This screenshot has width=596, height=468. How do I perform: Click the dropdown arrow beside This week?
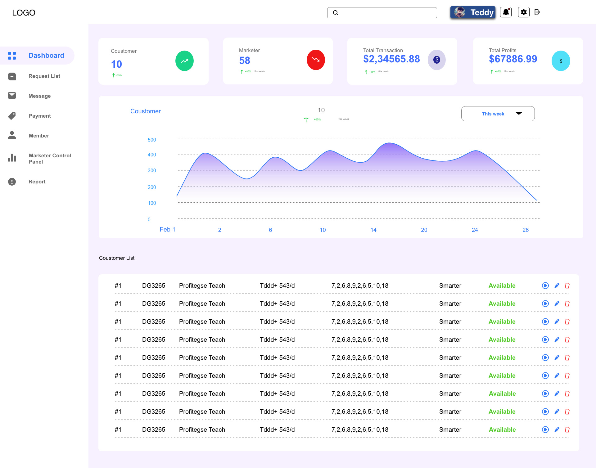tap(519, 114)
